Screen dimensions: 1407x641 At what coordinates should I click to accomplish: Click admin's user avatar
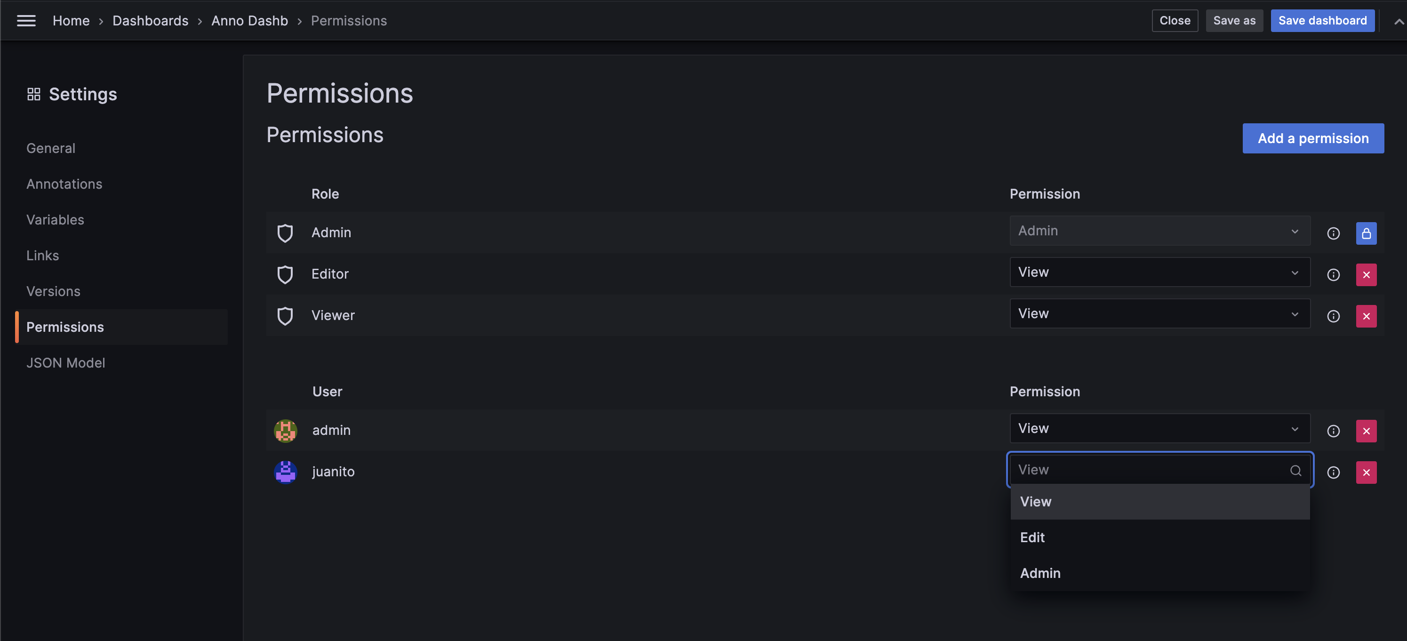(x=285, y=430)
